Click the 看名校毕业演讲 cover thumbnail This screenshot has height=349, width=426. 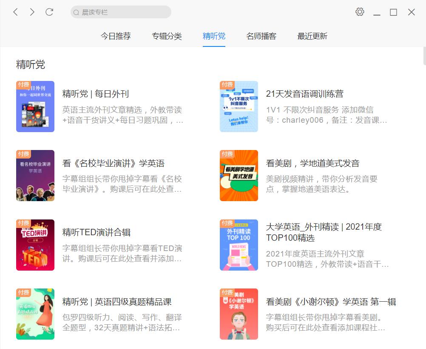click(35, 176)
